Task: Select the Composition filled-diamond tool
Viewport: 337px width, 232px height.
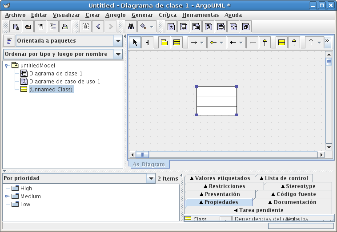Action: (x=233, y=43)
